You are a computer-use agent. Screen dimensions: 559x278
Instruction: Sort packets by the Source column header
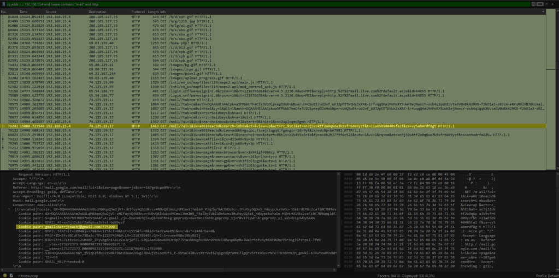tap(51, 11)
